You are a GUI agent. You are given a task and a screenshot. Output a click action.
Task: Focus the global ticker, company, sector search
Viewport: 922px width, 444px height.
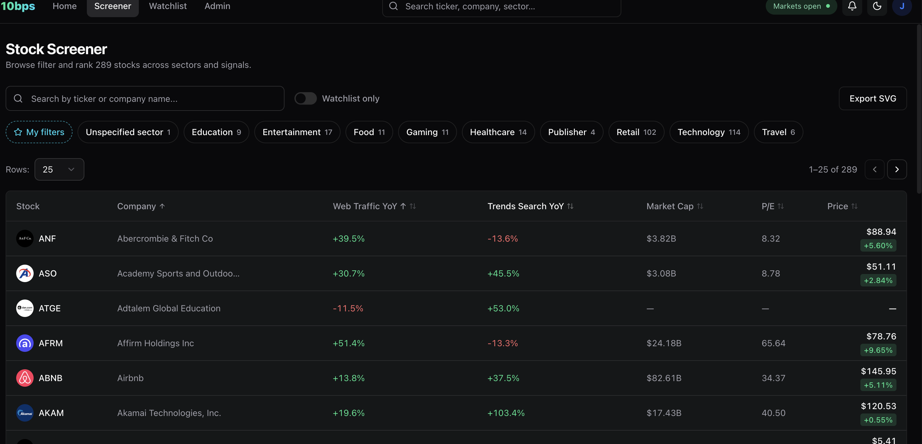tap(501, 6)
